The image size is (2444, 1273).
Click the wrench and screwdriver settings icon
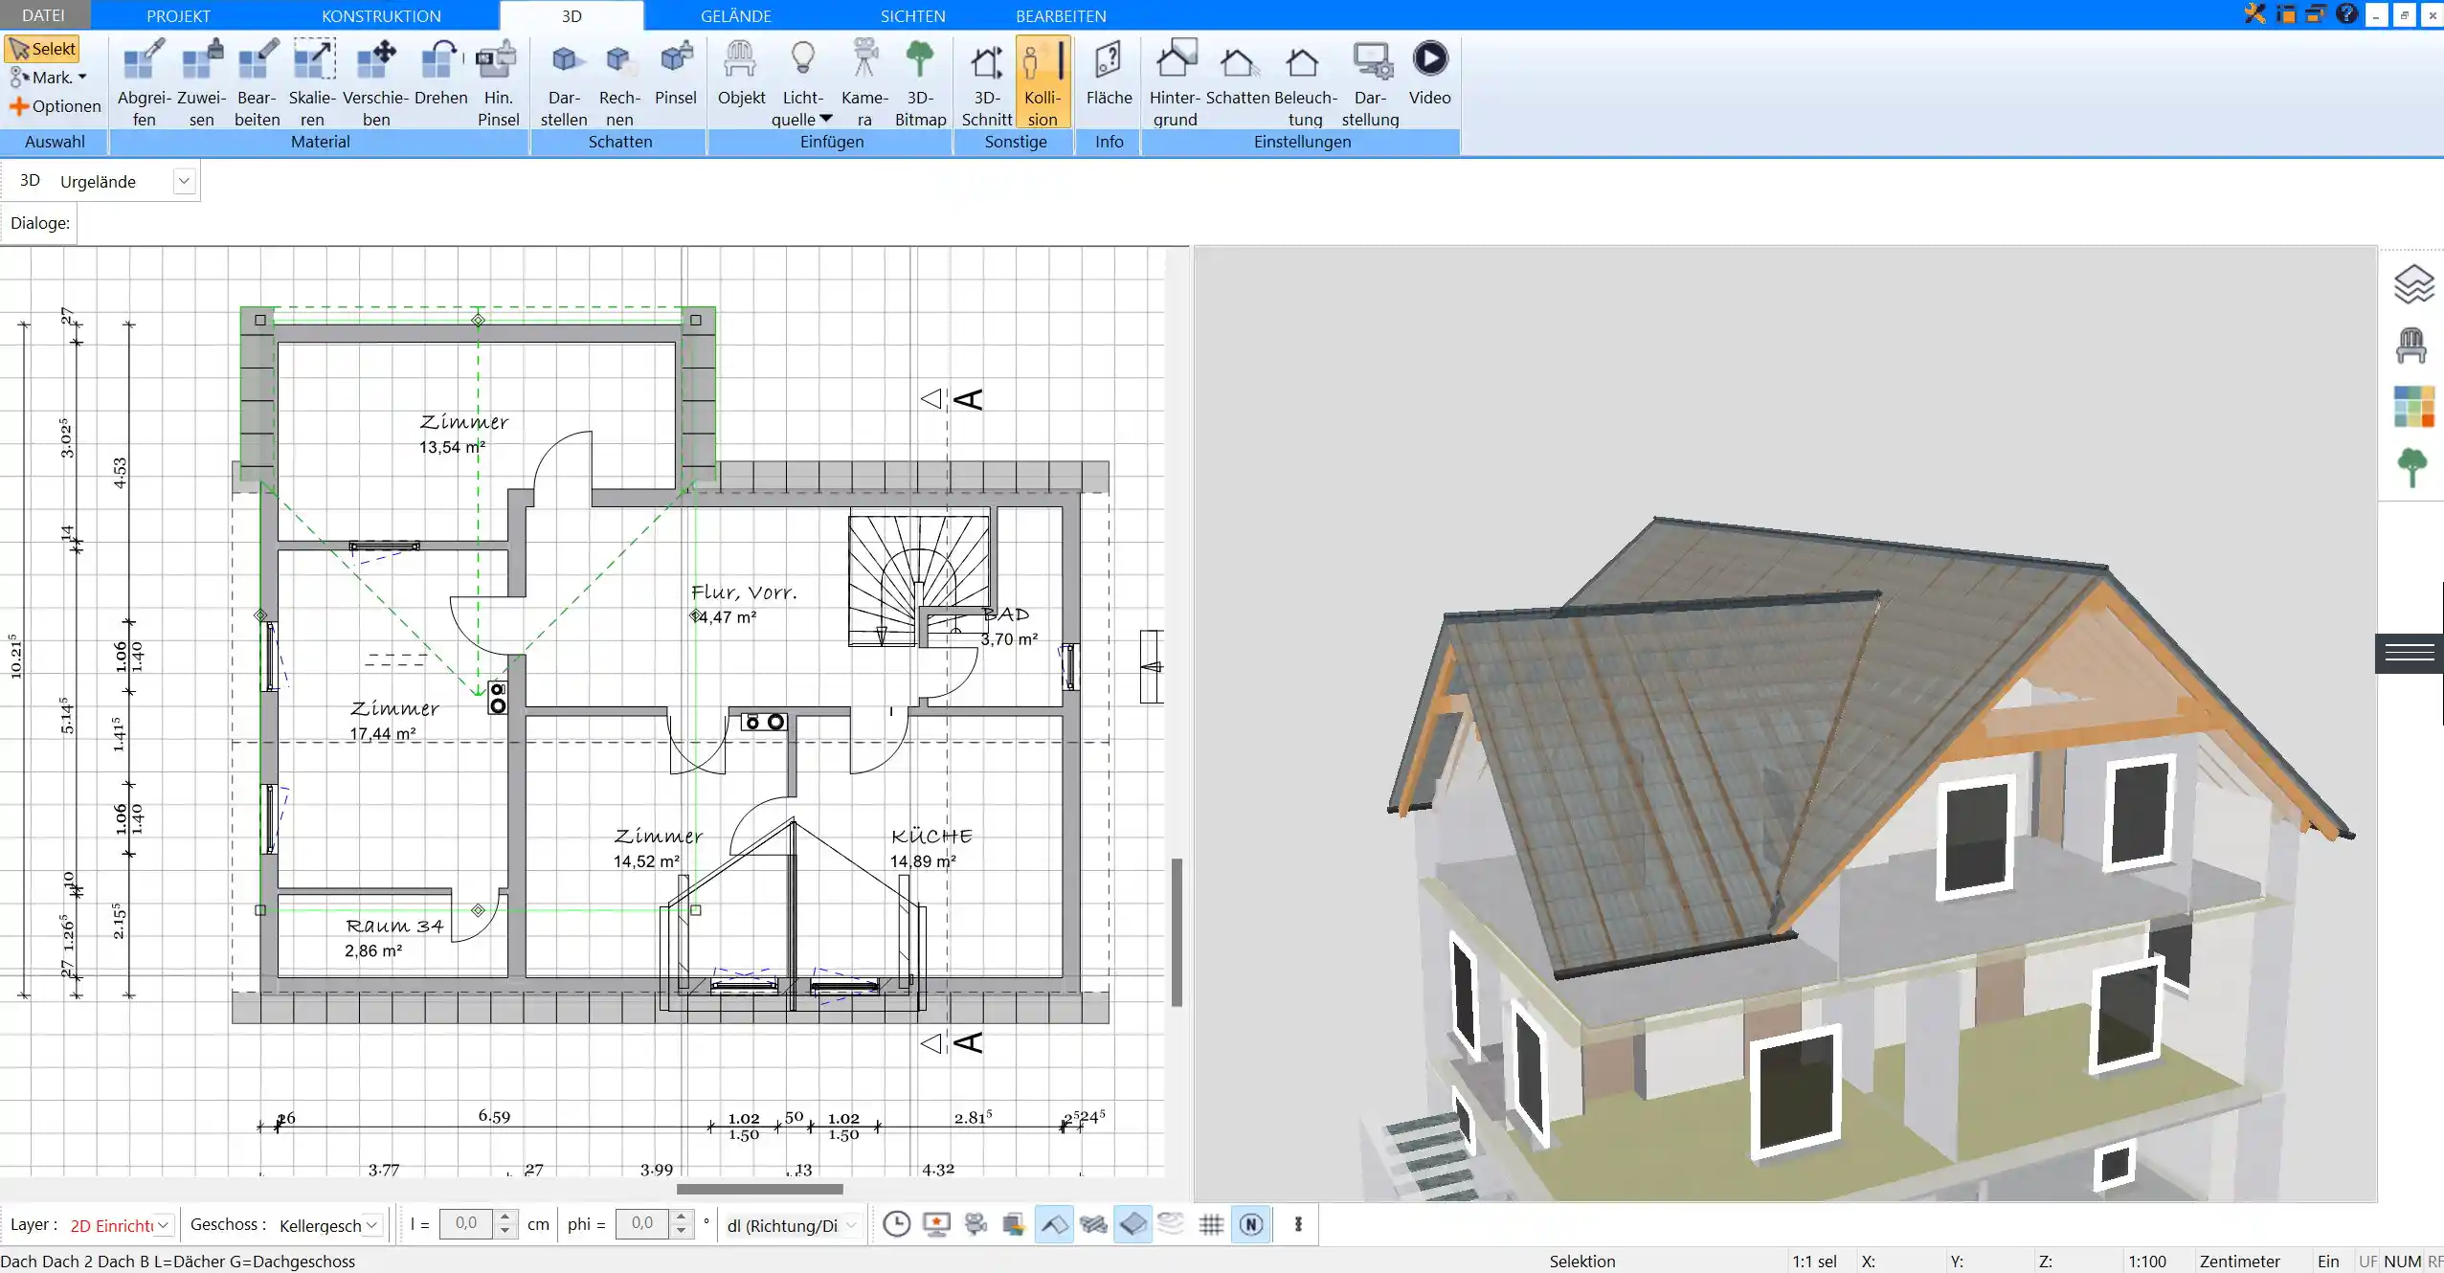(x=2255, y=13)
